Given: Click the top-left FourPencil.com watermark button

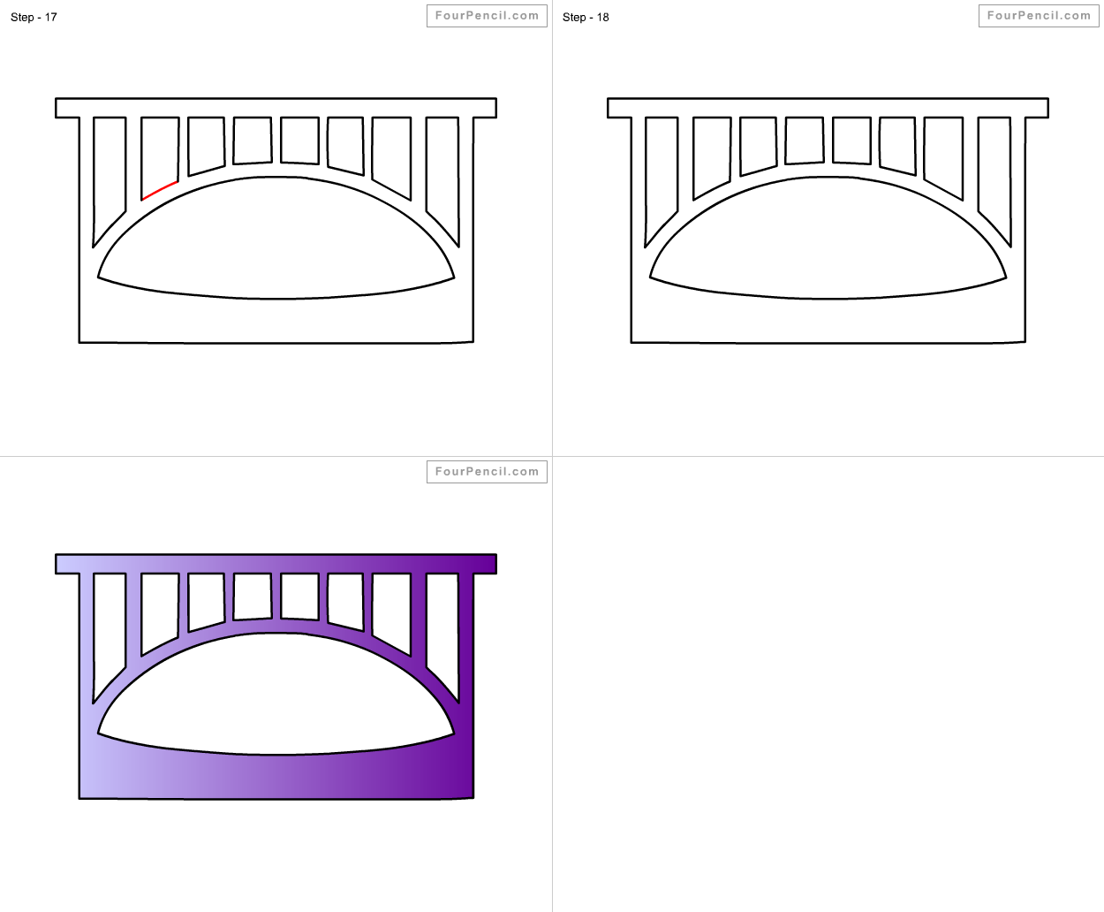Looking at the screenshot, I should coord(487,15).
